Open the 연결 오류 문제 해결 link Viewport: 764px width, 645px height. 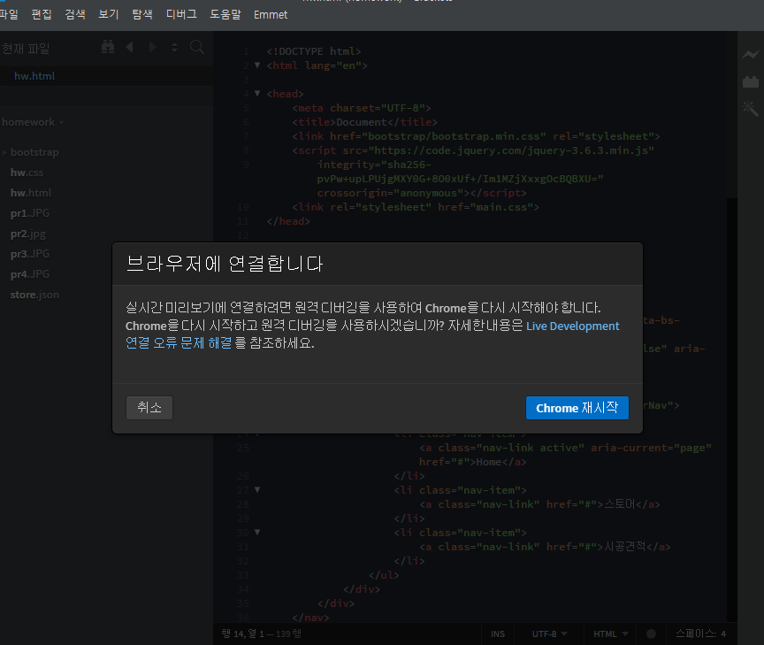pos(179,343)
